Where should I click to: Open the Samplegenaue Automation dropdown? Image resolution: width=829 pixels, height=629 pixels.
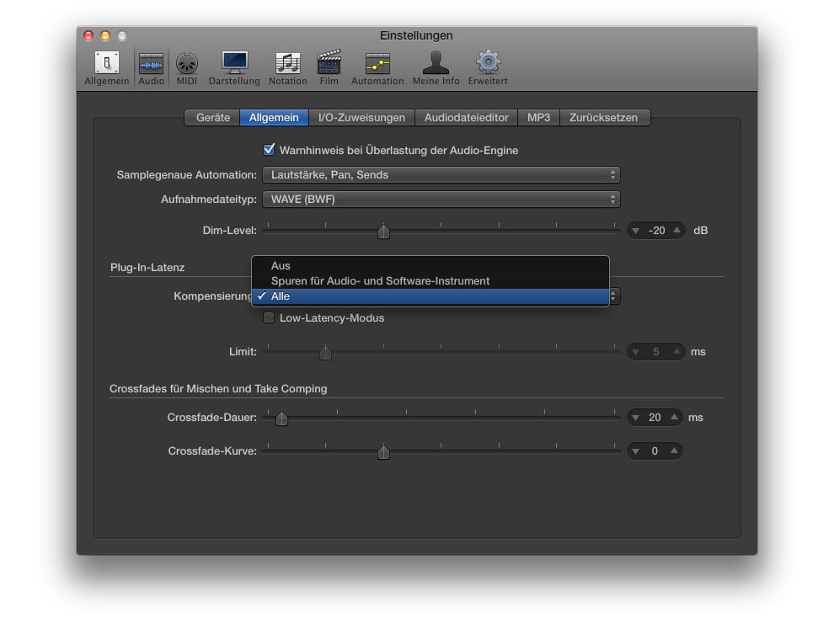pyautogui.click(x=441, y=175)
